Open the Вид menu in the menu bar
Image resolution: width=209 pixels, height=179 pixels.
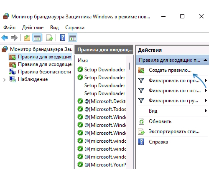(x=54, y=28)
